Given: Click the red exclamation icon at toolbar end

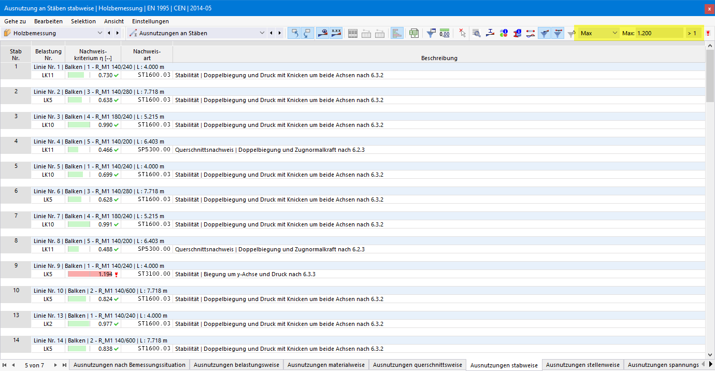Looking at the screenshot, I should (x=708, y=33).
